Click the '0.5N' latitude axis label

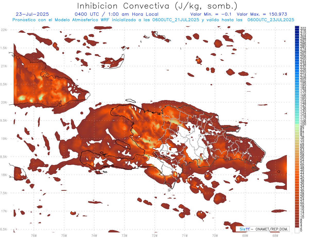(4, 84)
